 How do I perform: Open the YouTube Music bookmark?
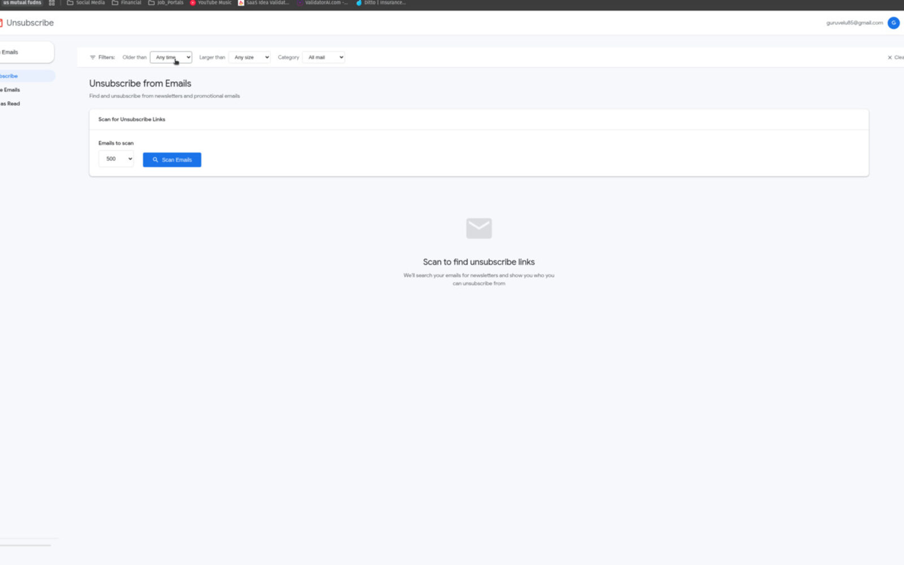(x=211, y=3)
